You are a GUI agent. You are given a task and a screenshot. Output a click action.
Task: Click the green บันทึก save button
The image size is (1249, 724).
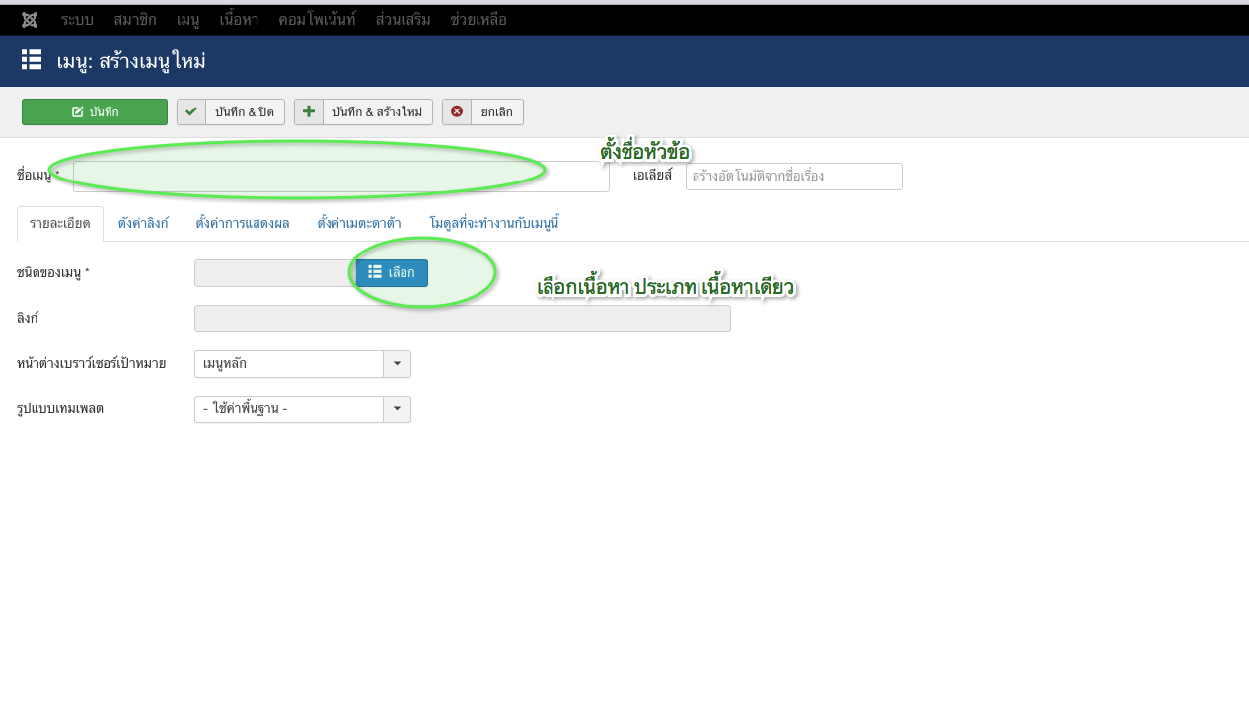click(95, 111)
